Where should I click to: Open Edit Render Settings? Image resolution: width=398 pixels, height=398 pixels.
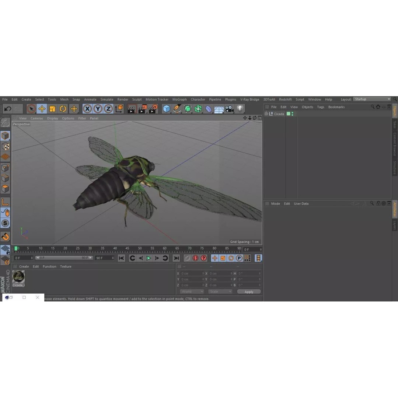point(153,109)
